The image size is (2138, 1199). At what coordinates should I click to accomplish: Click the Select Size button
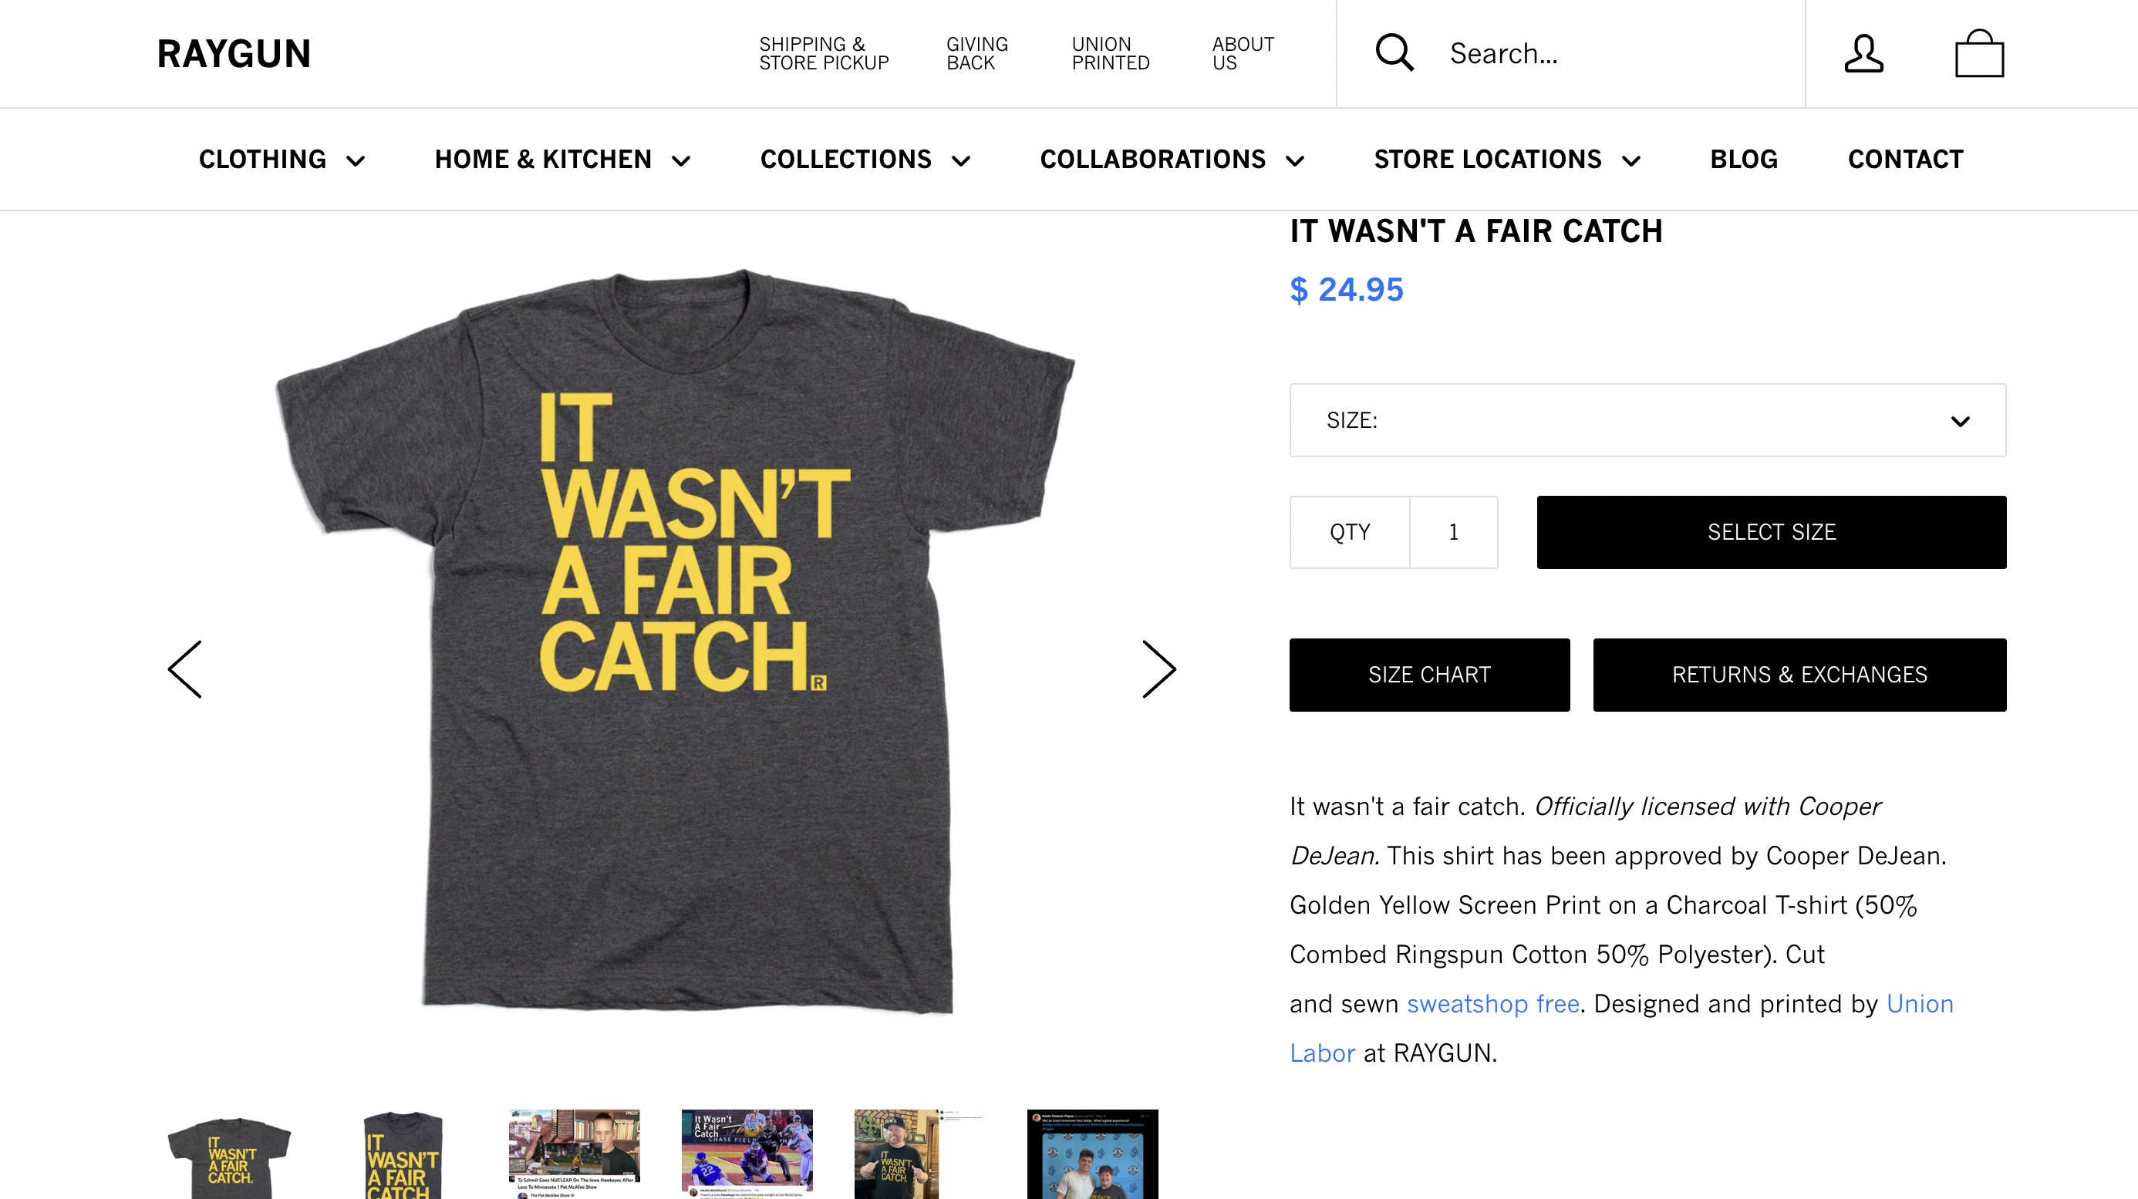[x=1771, y=532]
